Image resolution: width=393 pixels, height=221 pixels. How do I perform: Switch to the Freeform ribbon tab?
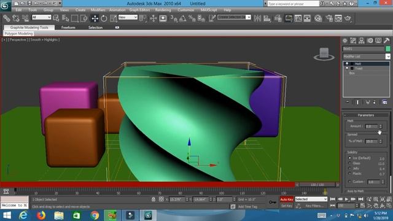click(68, 28)
